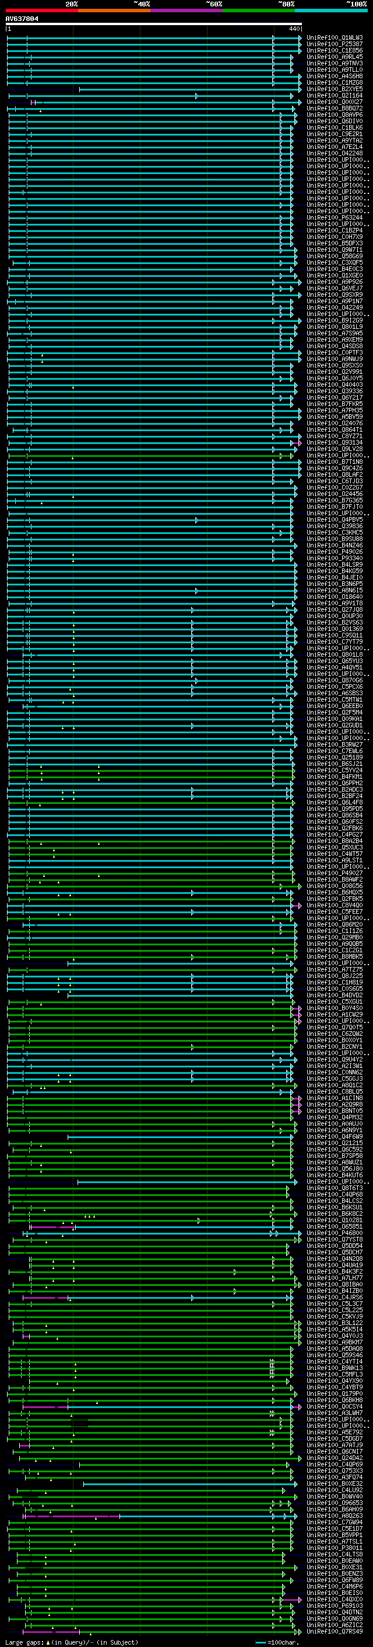Select hit UniRef100_O65851

click(x=335, y=1226)
